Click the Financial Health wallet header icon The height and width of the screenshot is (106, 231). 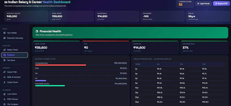pos(37,31)
